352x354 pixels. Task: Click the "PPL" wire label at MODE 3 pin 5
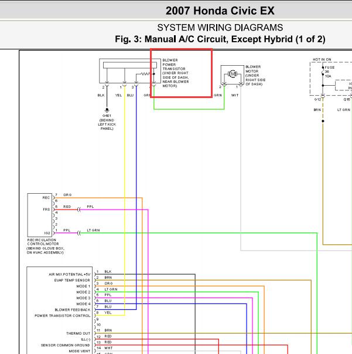pyautogui.click(x=108, y=295)
